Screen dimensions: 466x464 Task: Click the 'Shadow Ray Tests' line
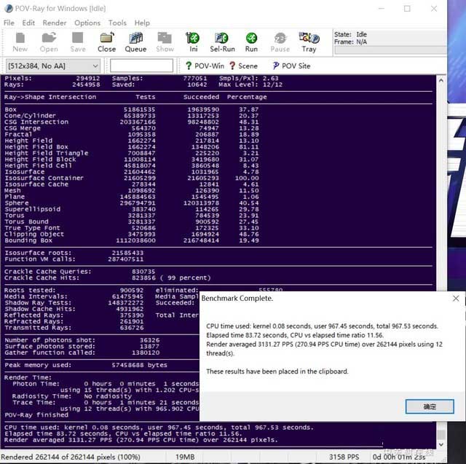[x=74, y=302]
